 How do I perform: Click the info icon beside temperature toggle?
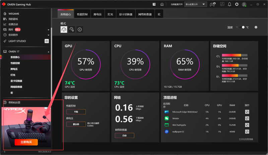click(x=256, y=27)
